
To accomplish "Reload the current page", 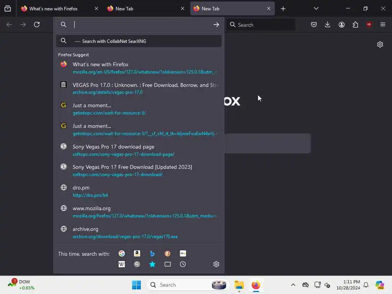I will click(x=37, y=24).
